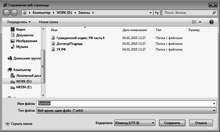Click the Изображения library icon

point(13,41)
